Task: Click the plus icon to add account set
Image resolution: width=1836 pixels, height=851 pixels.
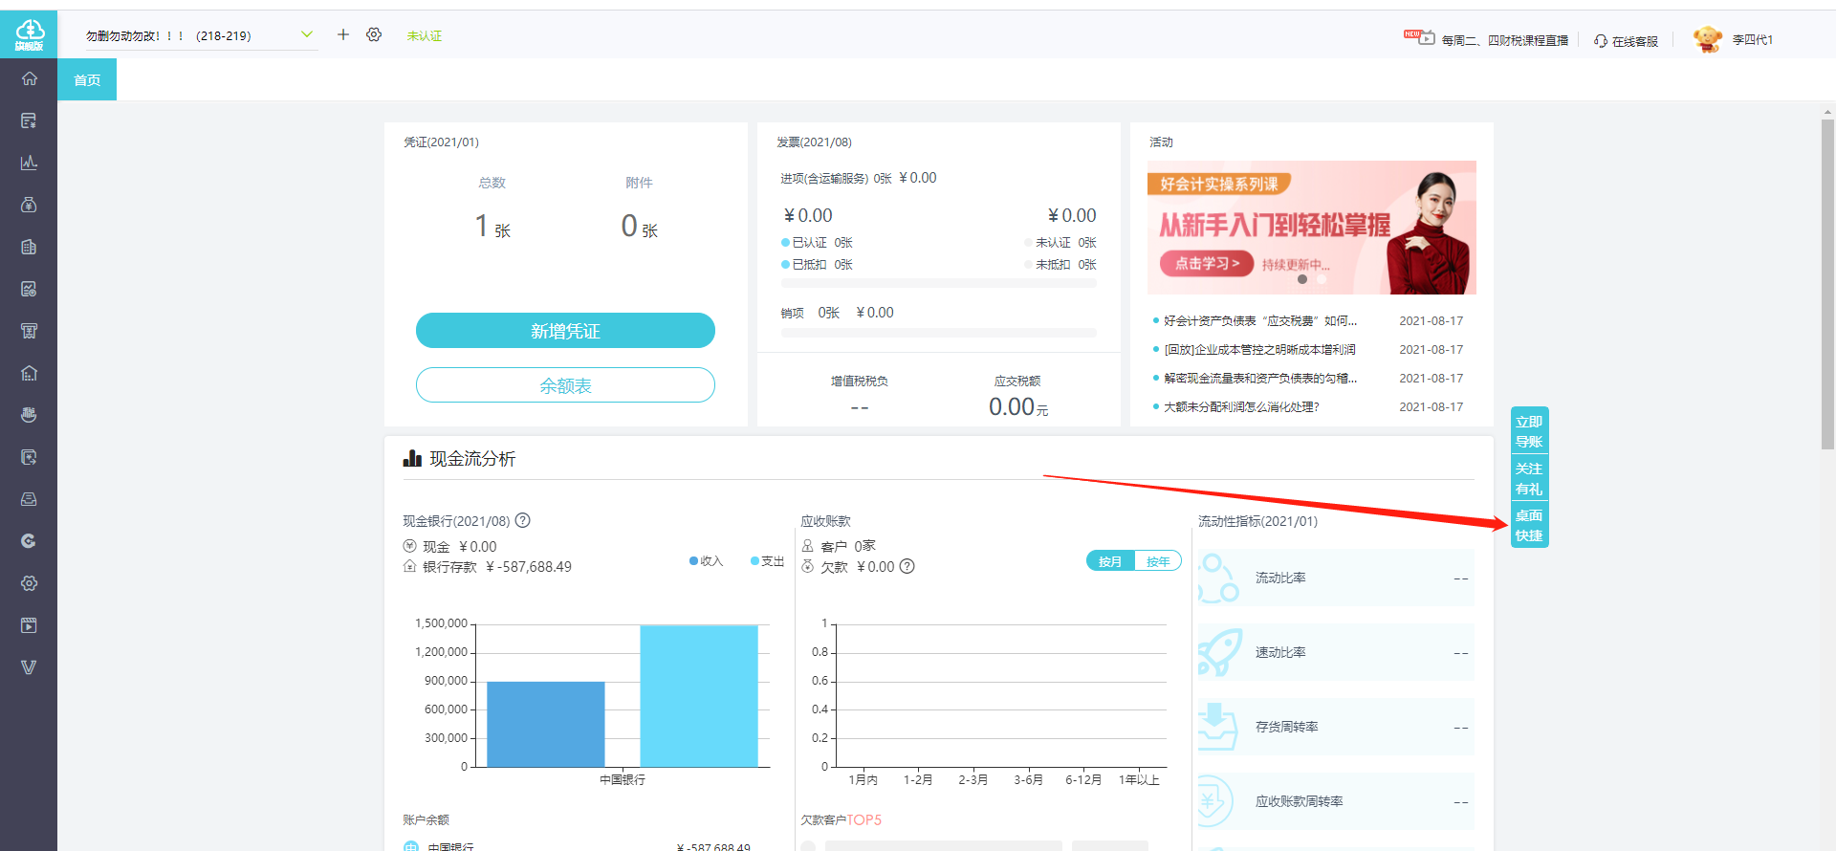Action: (343, 34)
